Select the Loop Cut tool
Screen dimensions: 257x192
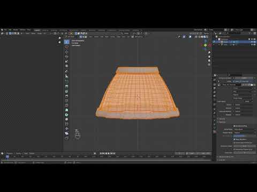click(x=66, y=101)
